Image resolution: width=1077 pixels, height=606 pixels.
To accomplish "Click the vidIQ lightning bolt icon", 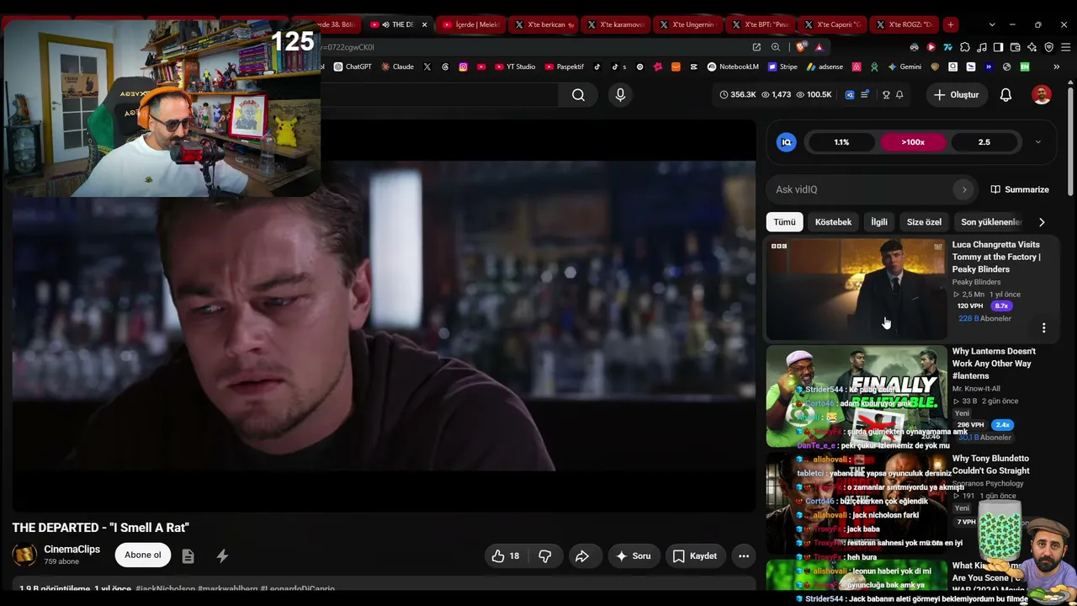I will (222, 555).
